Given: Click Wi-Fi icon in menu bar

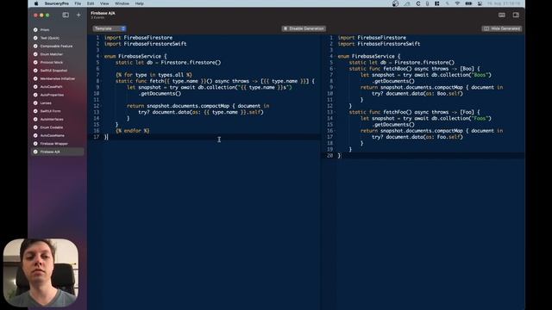Looking at the screenshot, I should (457, 3).
